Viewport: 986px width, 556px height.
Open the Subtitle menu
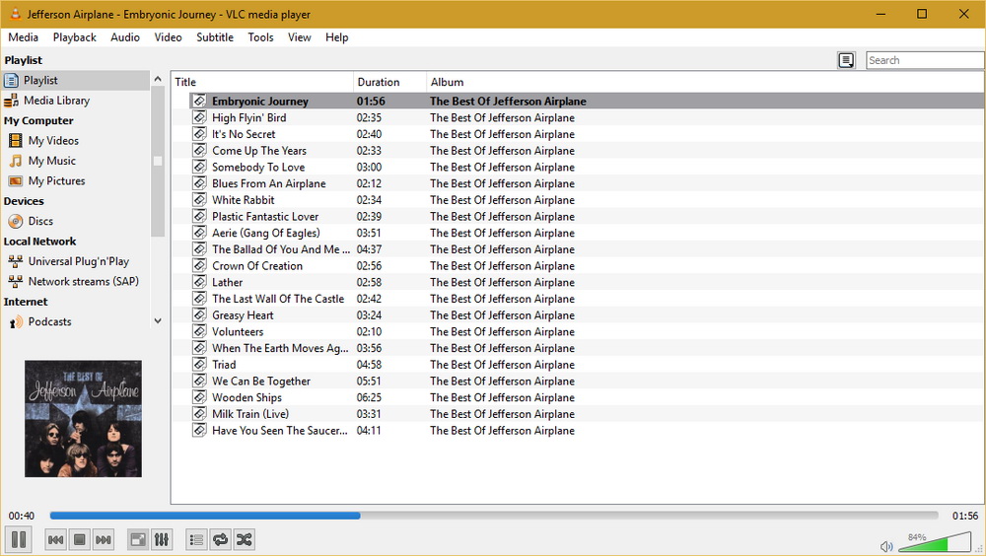215,37
